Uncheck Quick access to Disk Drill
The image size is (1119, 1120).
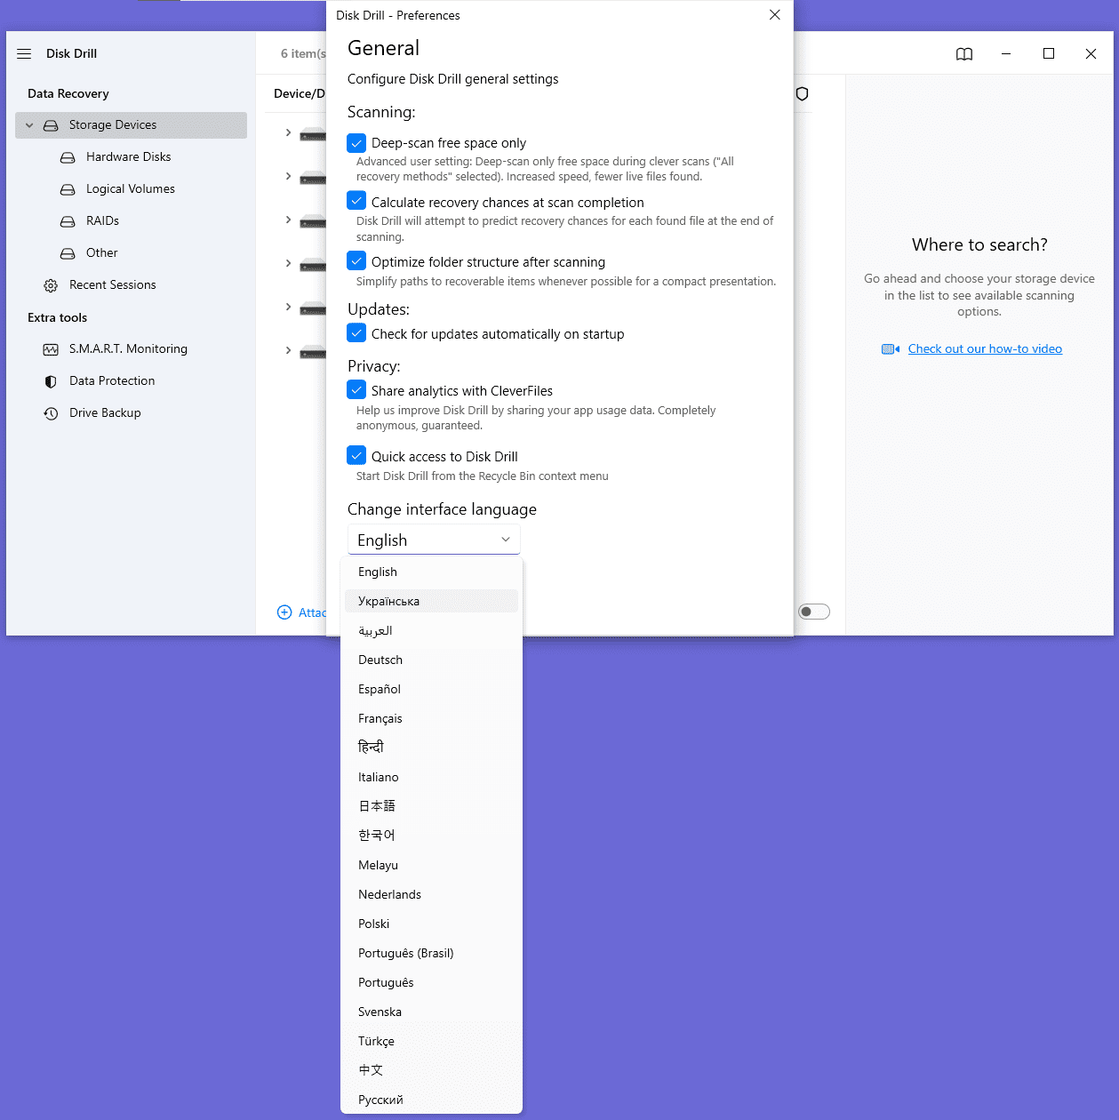(356, 455)
